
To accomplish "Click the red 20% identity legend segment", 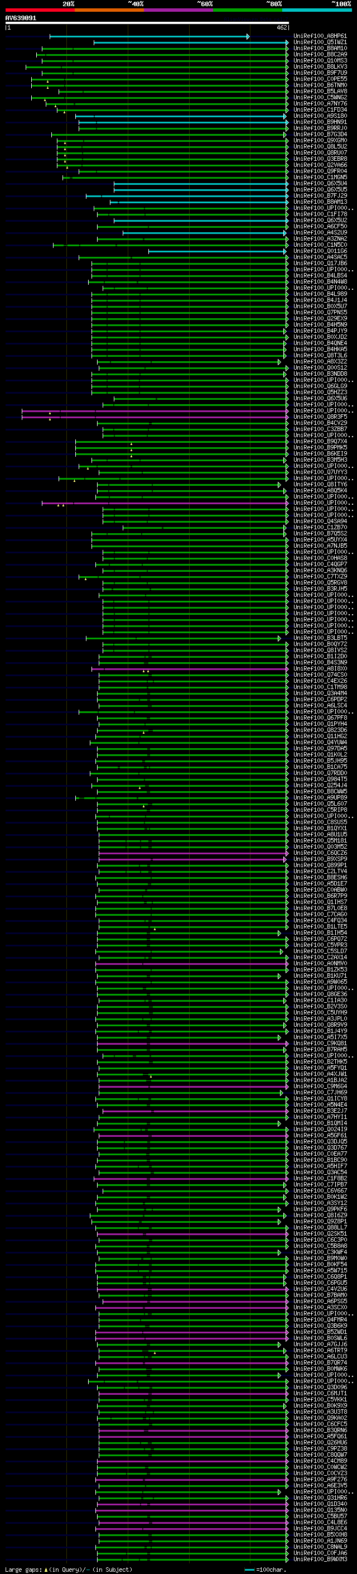I will 40,10.
